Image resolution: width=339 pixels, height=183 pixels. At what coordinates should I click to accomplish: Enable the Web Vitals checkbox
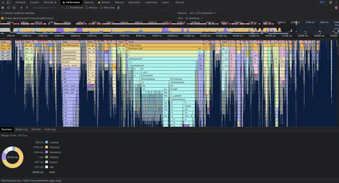tap(101, 8)
